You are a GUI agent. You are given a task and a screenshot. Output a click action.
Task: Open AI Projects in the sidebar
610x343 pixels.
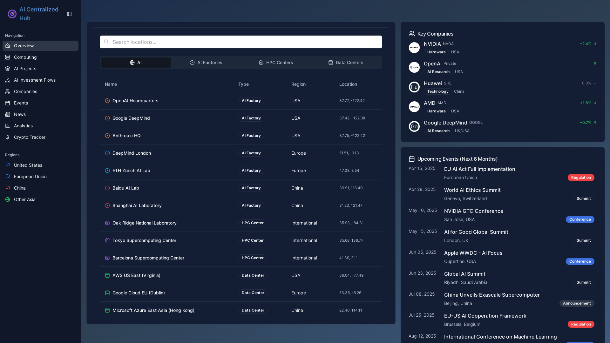(x=40, y=69)
